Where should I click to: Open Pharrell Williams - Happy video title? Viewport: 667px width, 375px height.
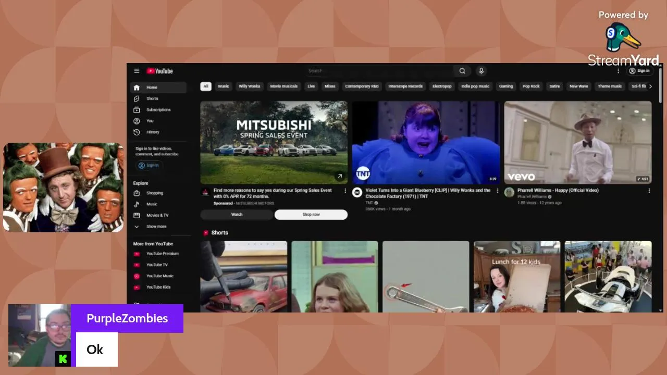tap(558, 191)
